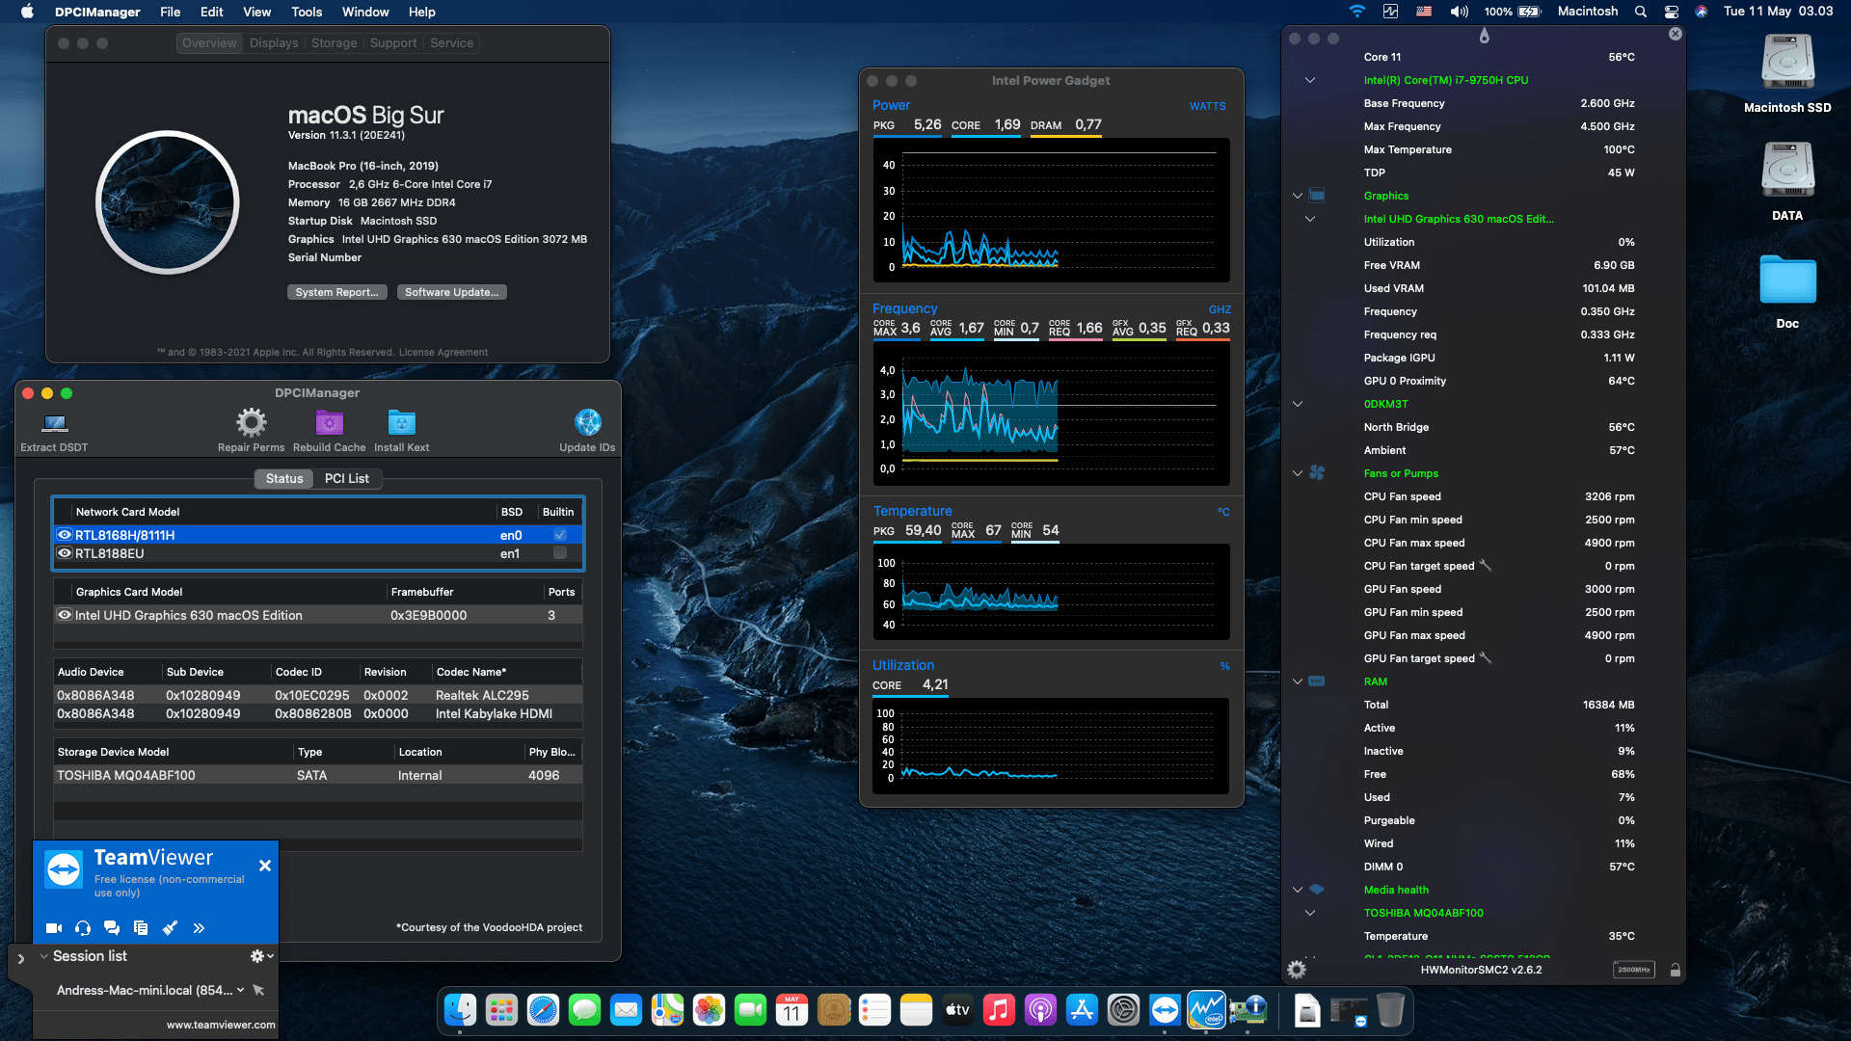
Task: Open Control Center in the menu bar
Action: (x=1672, y=12)
